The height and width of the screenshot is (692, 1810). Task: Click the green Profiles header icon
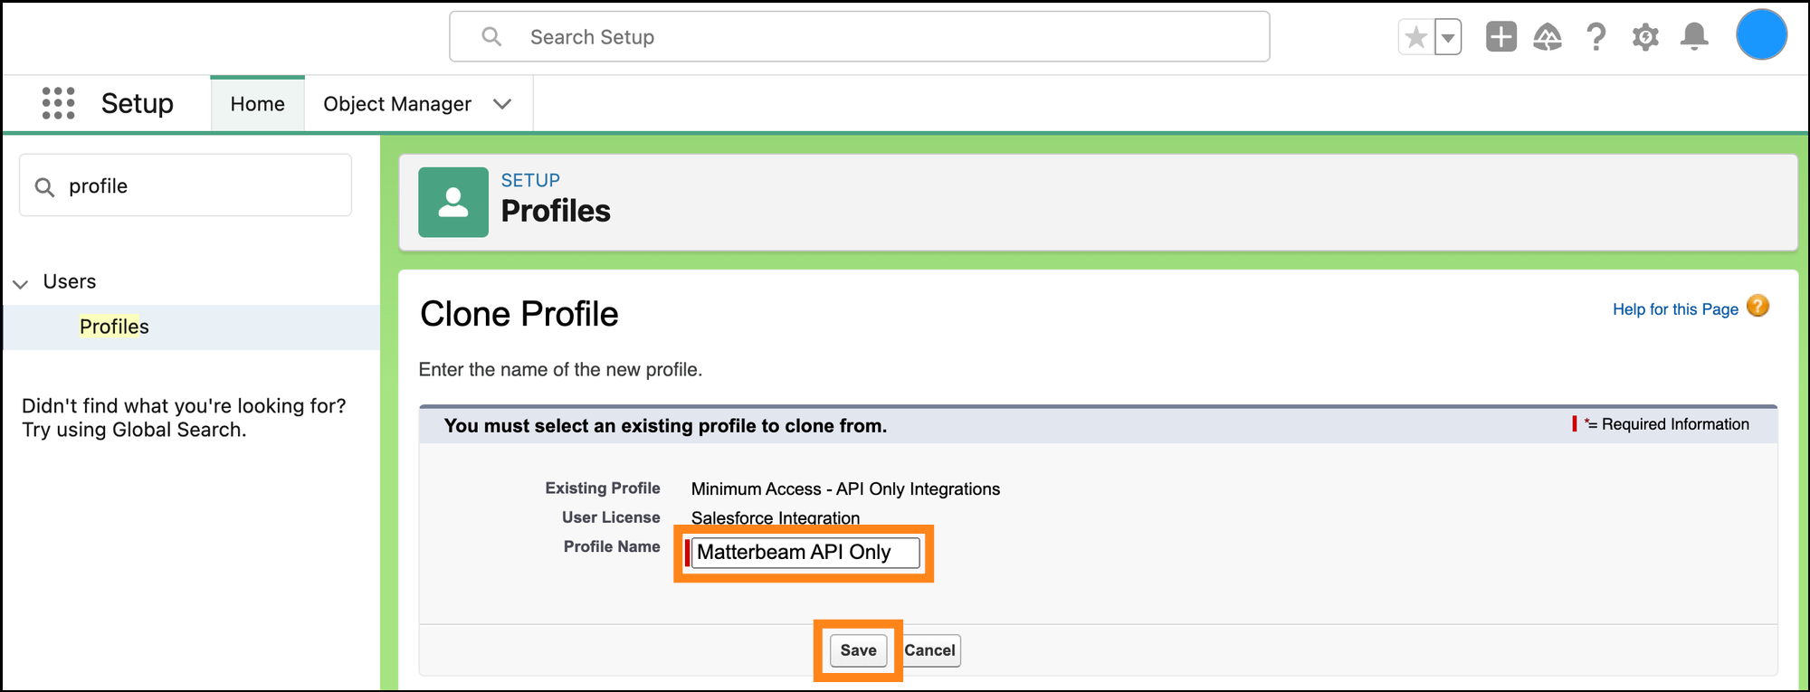tap(453, 202)
